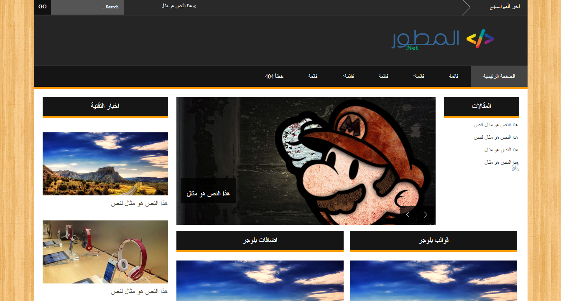Show the next slide with right arrow
561x301 pixels.
[426, 215]
